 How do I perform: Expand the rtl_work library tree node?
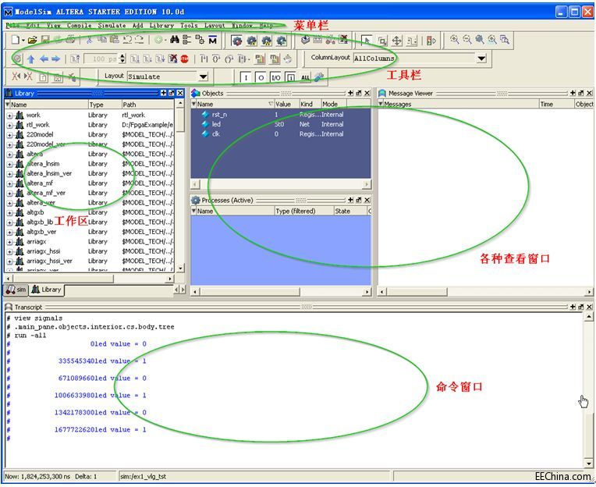[10, 125]
